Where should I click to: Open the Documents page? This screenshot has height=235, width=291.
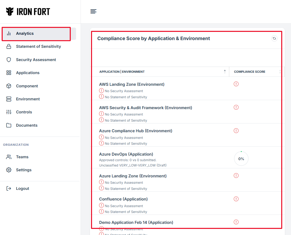point(27,125)
